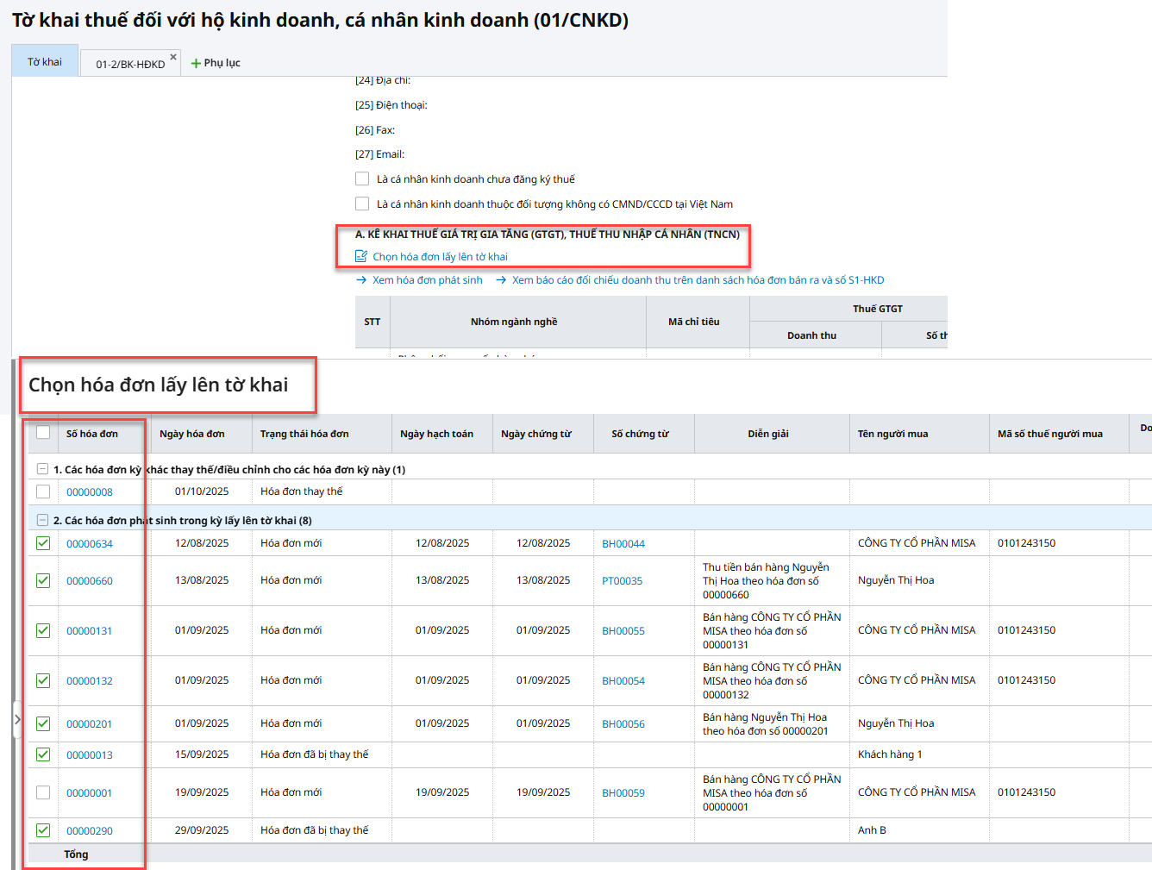1152x870 pixels.
Task: Check box for individuals without CMND/CCCD in Vietnam
Action: [362, 204]
